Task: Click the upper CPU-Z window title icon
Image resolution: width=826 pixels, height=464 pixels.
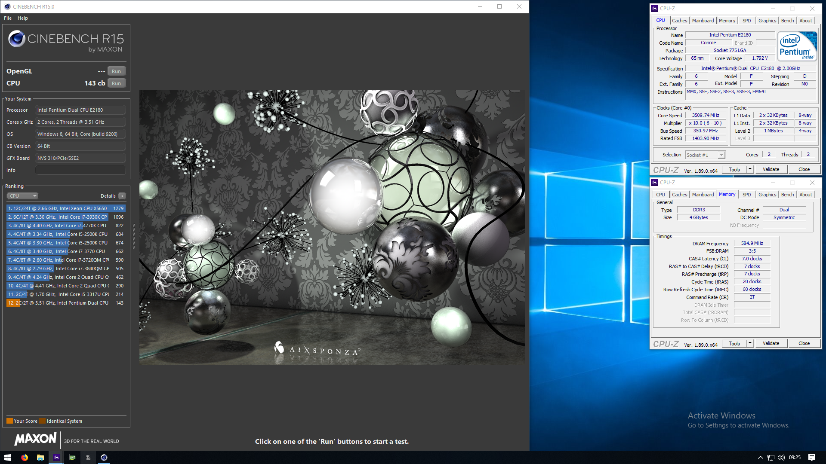Action: click(654, 9)
